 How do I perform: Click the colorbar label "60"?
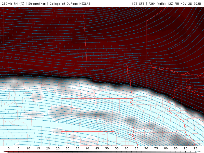[126, 148]
